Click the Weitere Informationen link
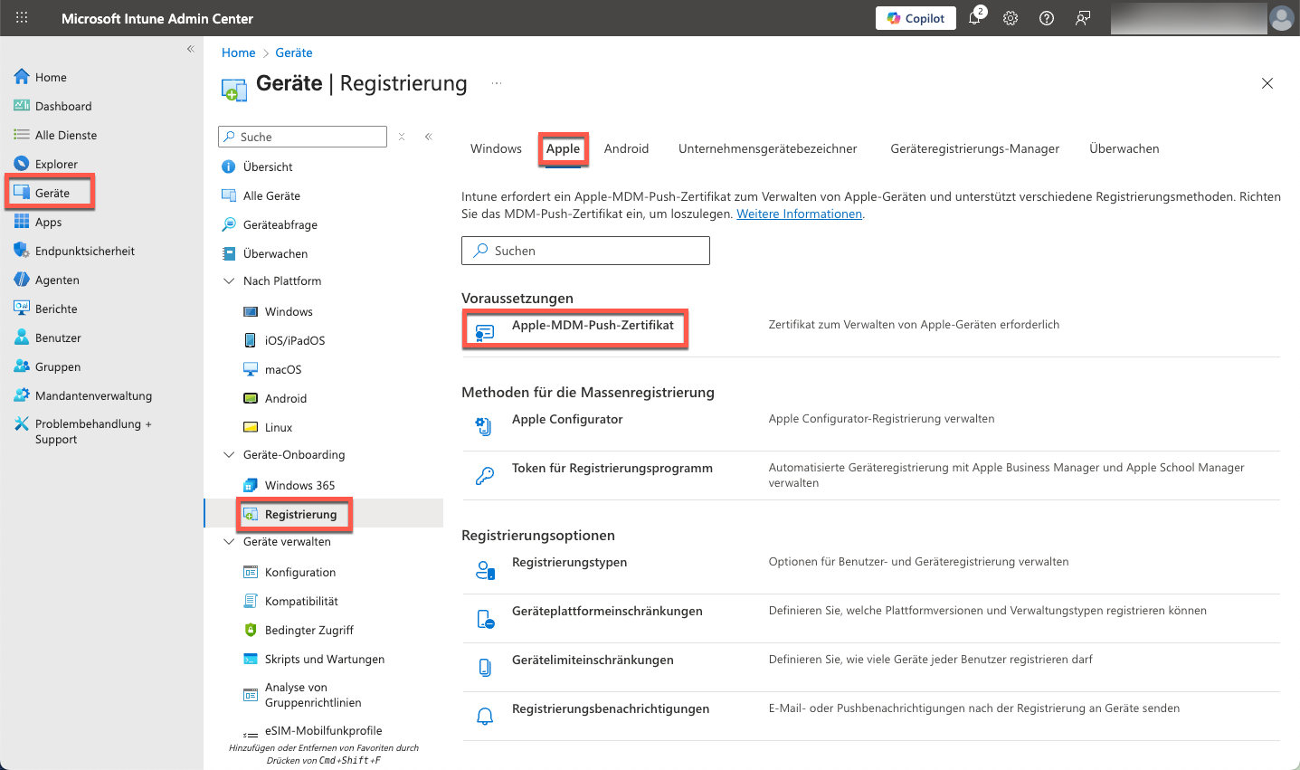The height and width of the screenshot is (770, 1300). pos(799,214)
